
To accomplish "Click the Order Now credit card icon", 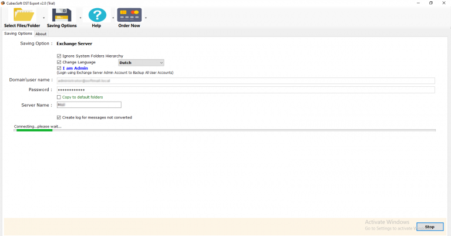I will pos(129,15).
